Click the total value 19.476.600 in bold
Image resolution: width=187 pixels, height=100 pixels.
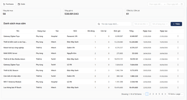[133, 87]
